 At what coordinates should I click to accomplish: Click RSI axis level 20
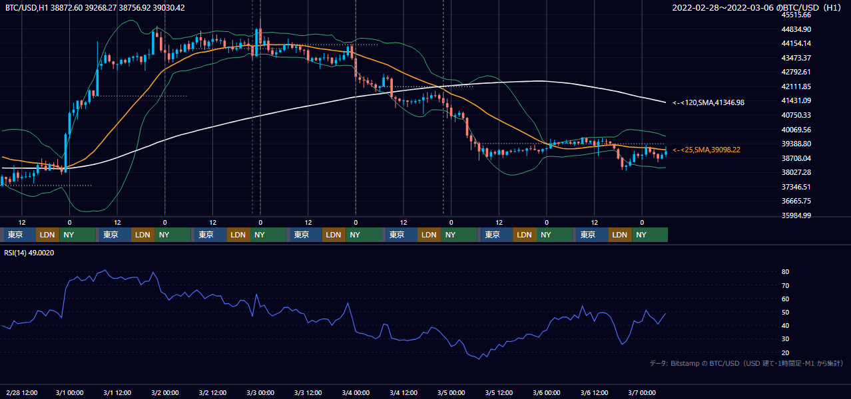[786, 352]
